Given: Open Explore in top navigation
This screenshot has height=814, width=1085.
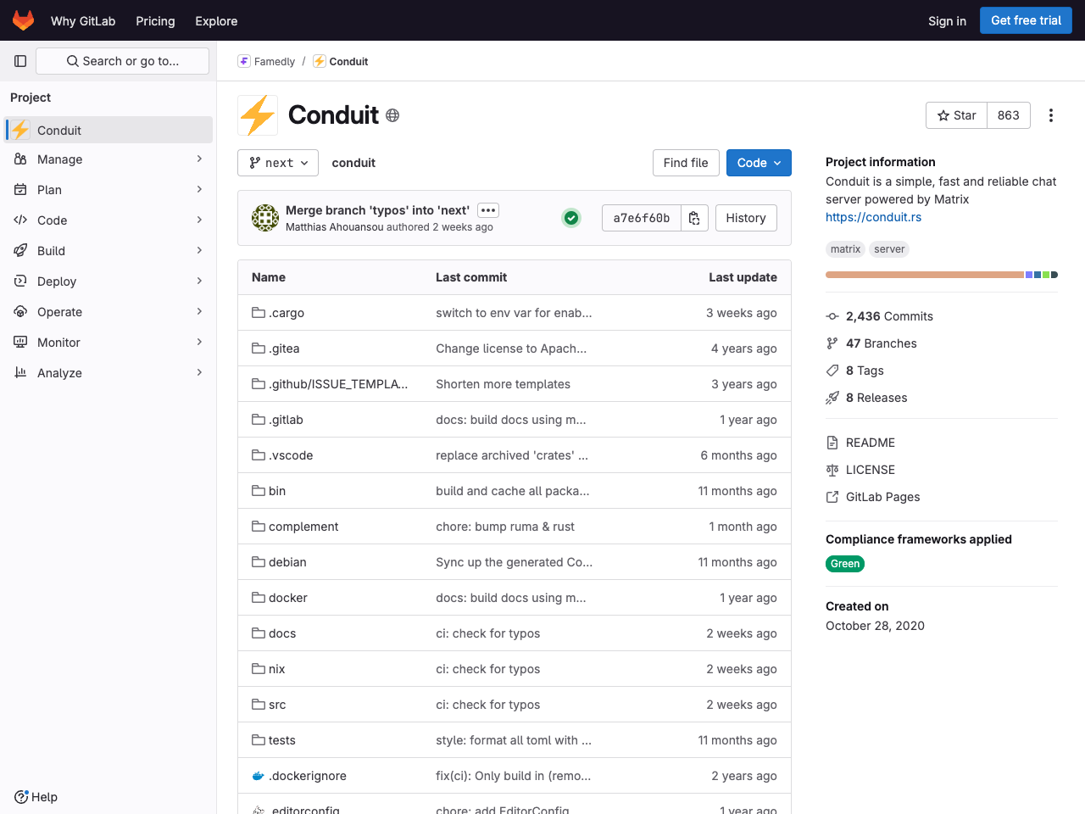Looking at the screenshot, I should [216, 20].
